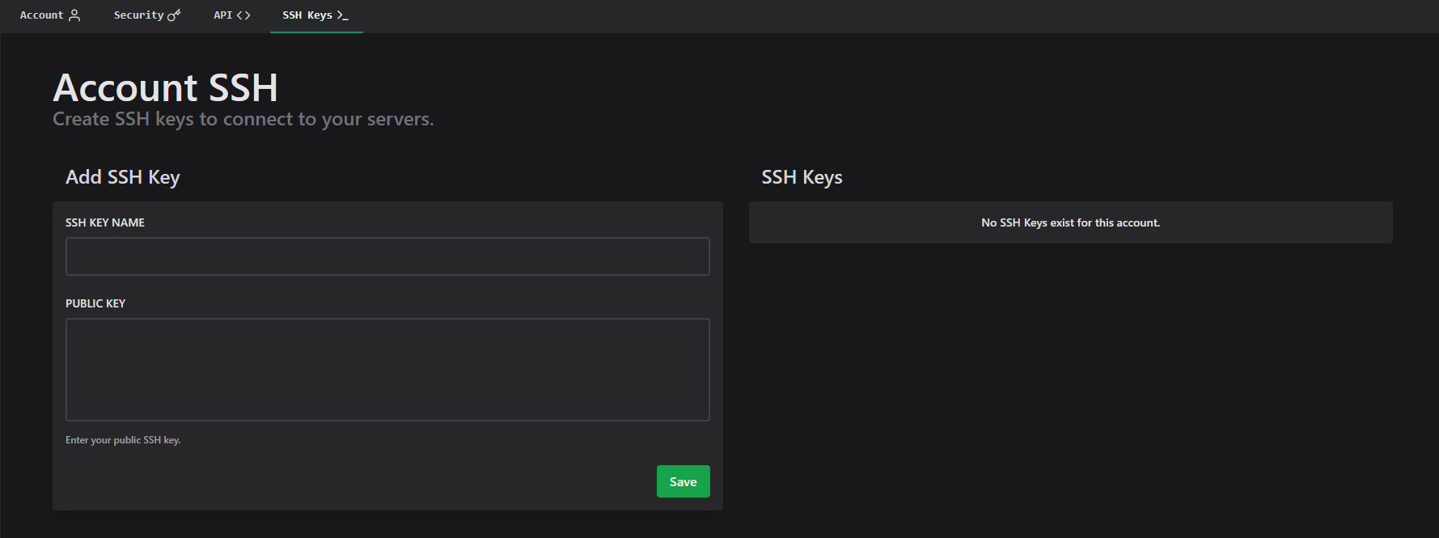Click the Add SSH Key heading
The height and width of the screenshot is (538, 1439).
(123, 177)
